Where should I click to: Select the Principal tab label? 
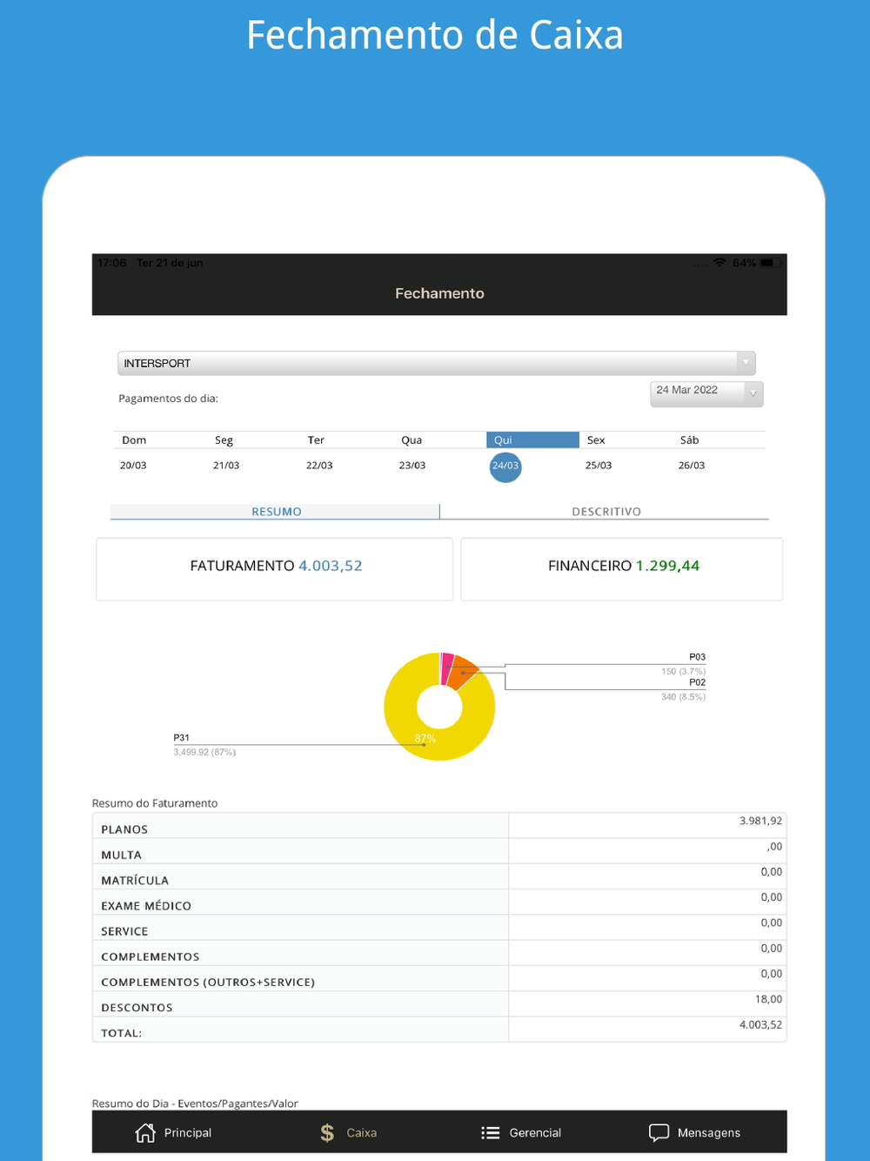coord(188,1132)
